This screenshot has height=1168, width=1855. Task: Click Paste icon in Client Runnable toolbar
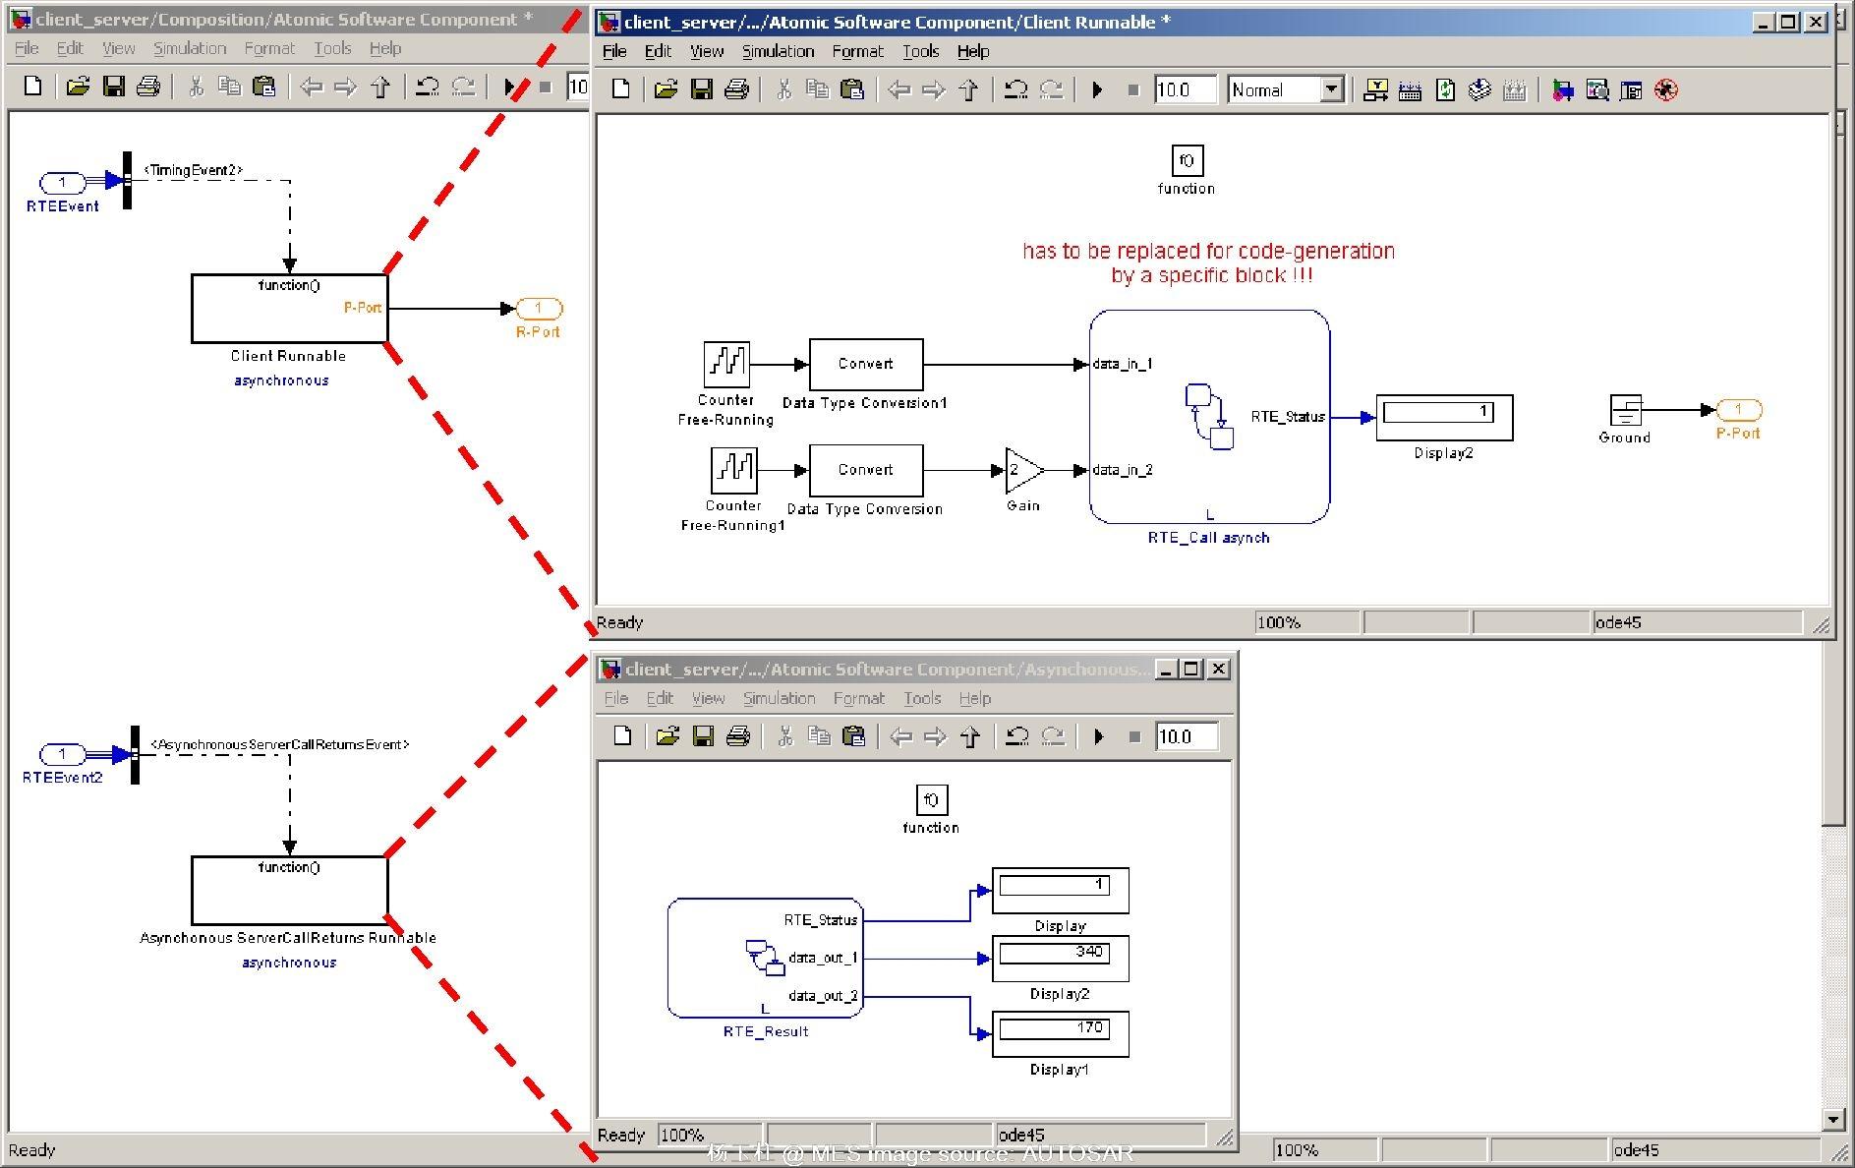click(852, 89)
